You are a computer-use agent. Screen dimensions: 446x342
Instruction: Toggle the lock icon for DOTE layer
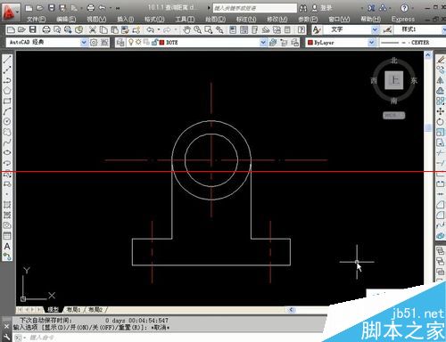[x=154, y=43]
